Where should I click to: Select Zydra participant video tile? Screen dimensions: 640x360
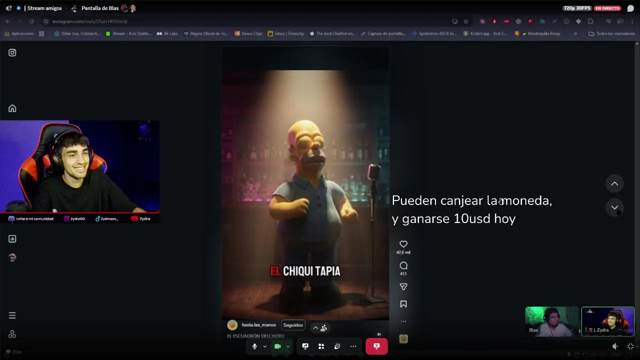(608, 321)
